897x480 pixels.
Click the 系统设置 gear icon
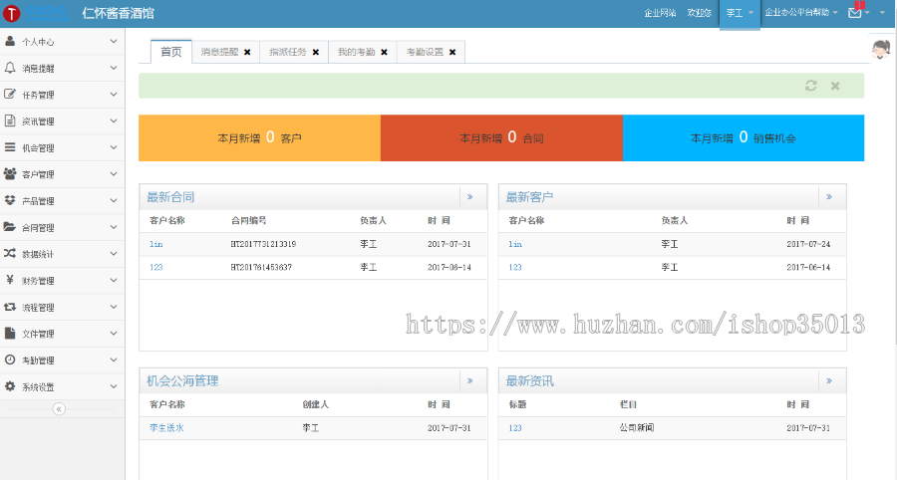[x=10, y=386]
